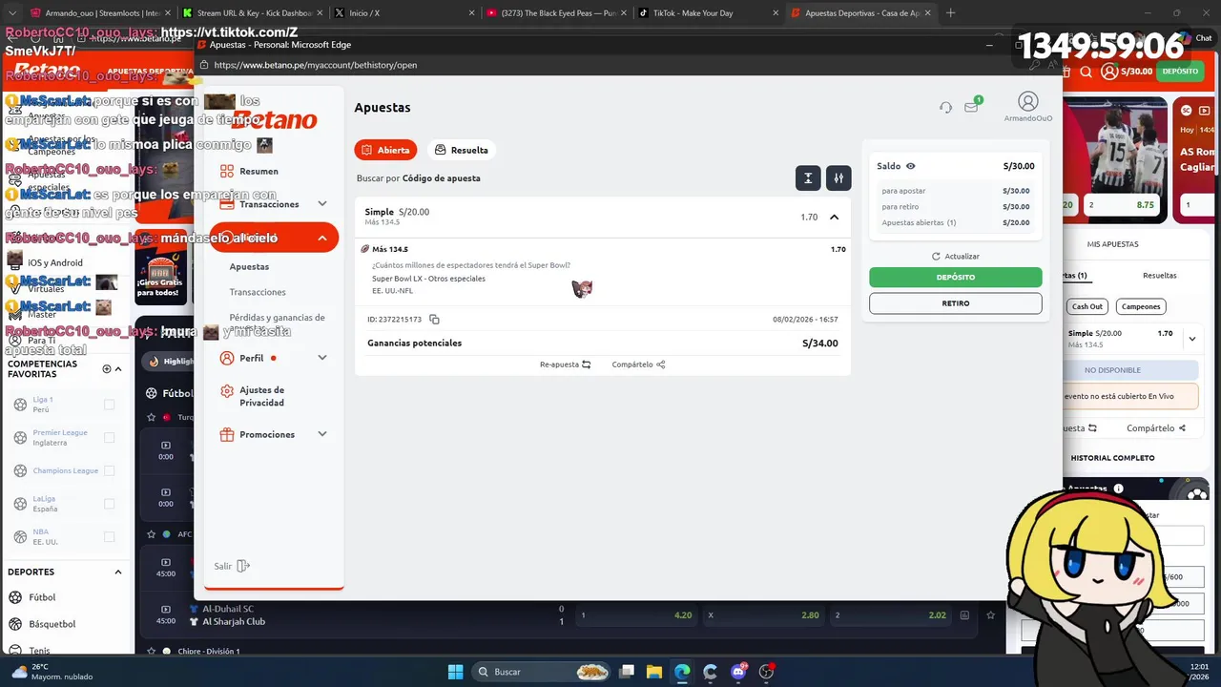The image size is (1221, 687).
Task: Expand the Promociones menu chevron
Action: tap(322, 434)
